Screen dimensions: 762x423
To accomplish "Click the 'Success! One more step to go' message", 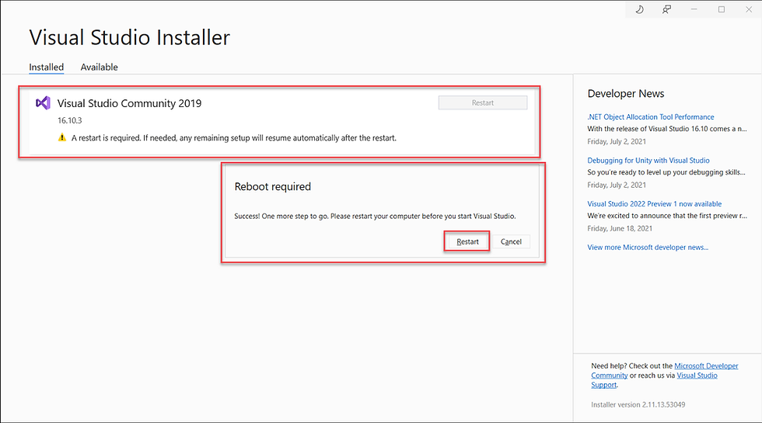I will click(375, 217).
